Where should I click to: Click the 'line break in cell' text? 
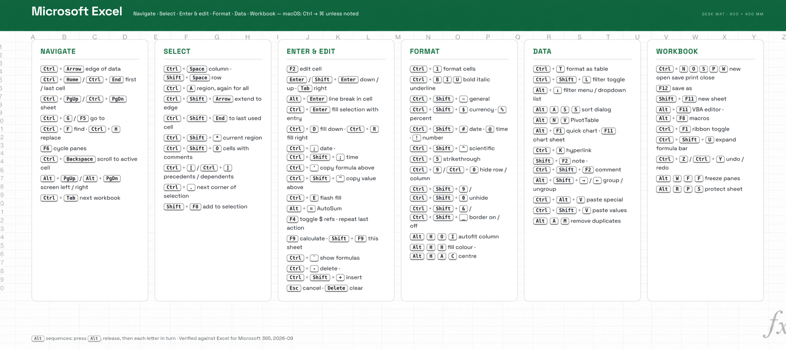[x=350, y=99]
